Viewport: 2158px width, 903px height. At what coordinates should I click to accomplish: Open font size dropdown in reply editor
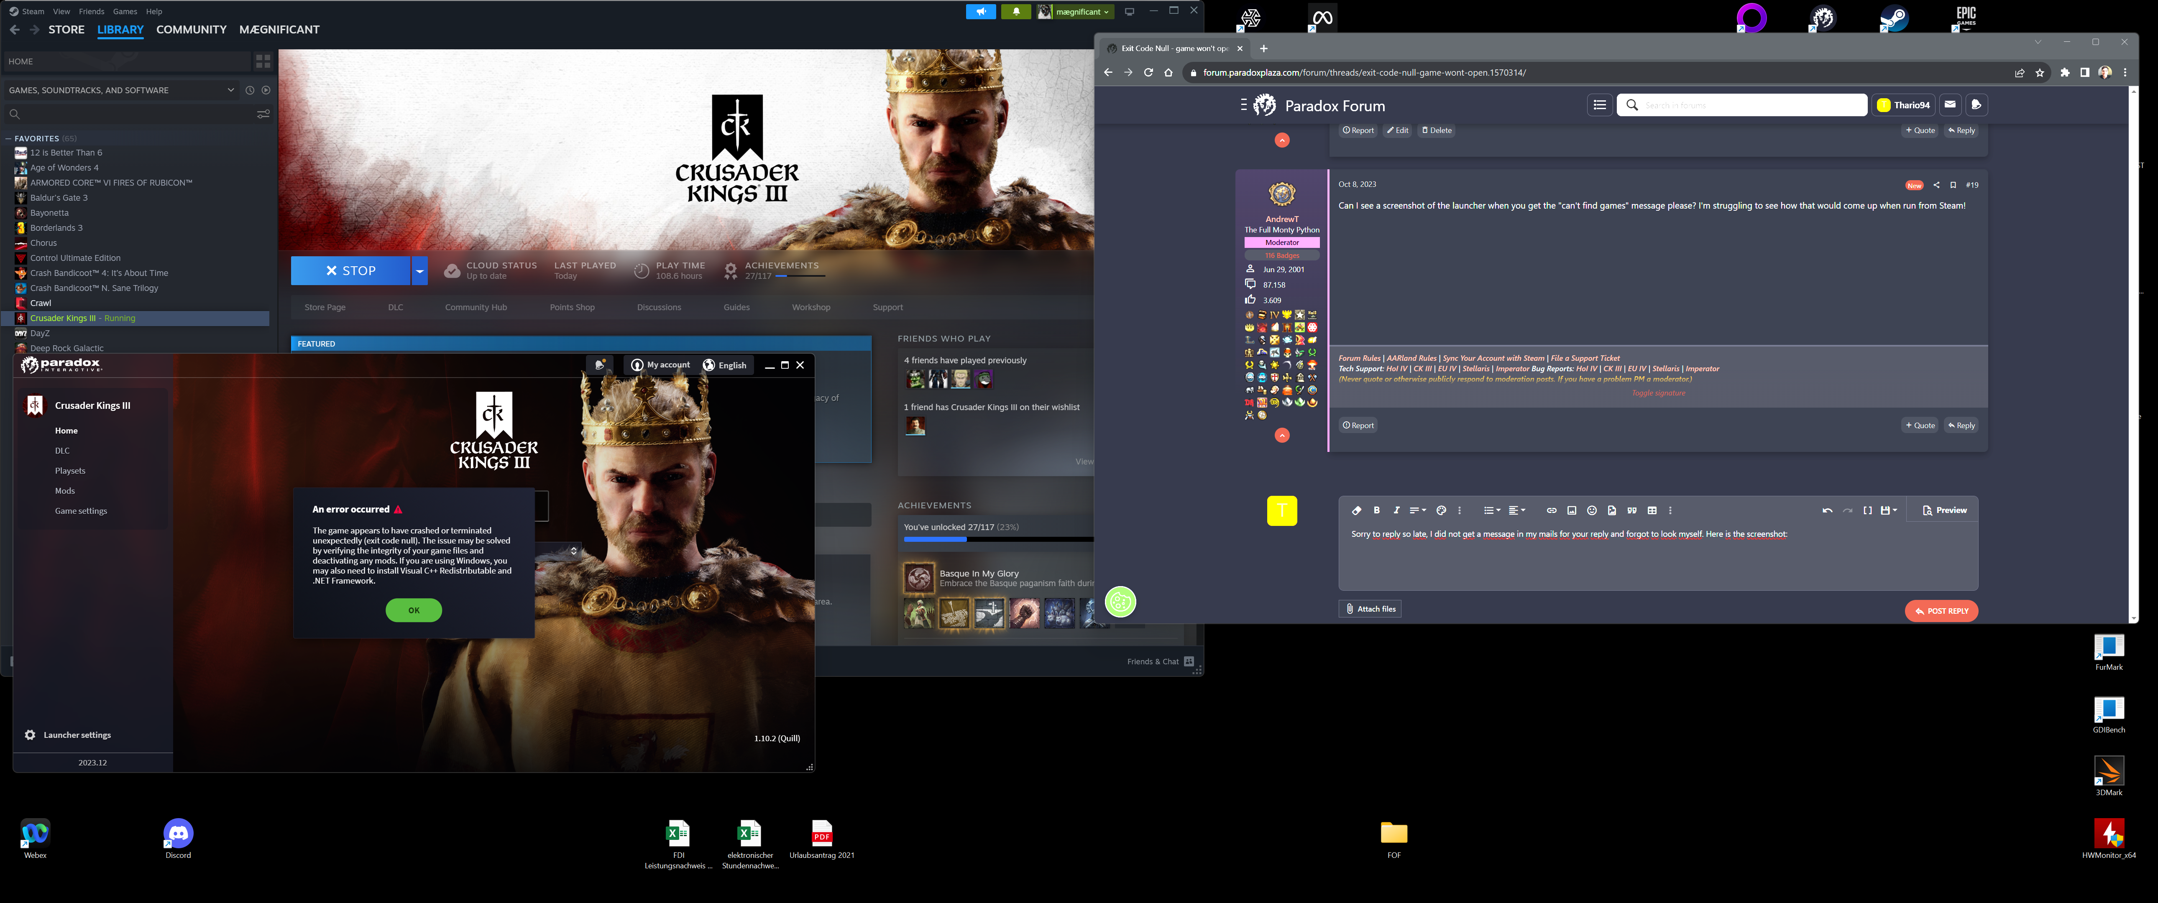[1417, 510]
